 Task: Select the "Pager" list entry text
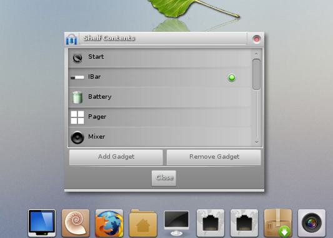[x=97, y=117]
